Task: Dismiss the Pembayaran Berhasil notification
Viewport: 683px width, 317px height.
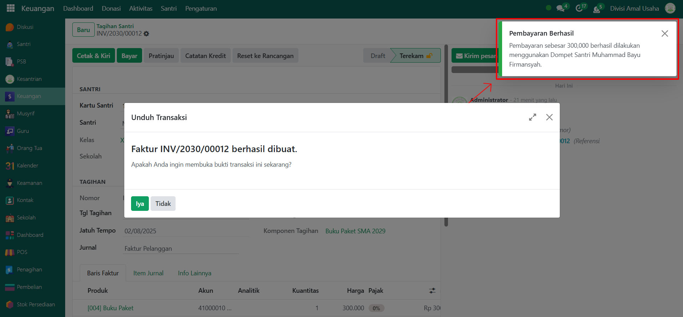Action: pos(664,33)
